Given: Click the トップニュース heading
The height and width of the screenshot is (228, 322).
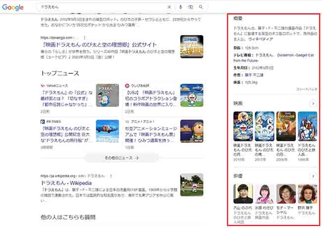Looking at the screenshot, I should (60, 73).
